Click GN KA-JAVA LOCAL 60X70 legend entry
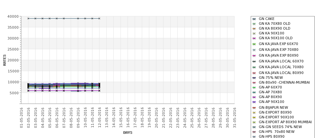This screenshot has height=138, width=315. tap(281, 61)
